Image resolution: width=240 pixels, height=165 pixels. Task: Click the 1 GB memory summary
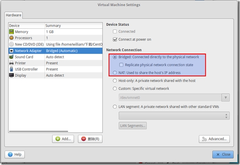(x=50, y=32)
